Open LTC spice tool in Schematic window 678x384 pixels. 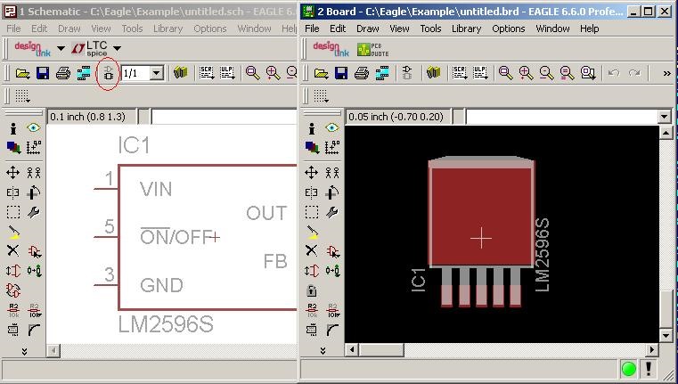pos(89,48)
